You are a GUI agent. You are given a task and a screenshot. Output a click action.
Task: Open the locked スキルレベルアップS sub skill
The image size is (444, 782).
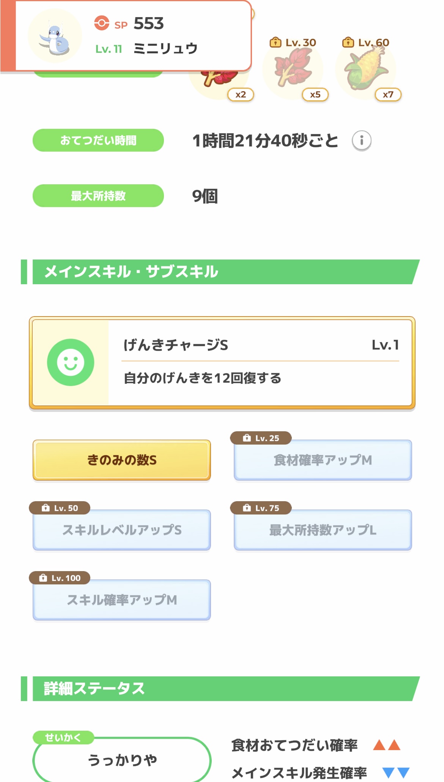coord(122,530)
